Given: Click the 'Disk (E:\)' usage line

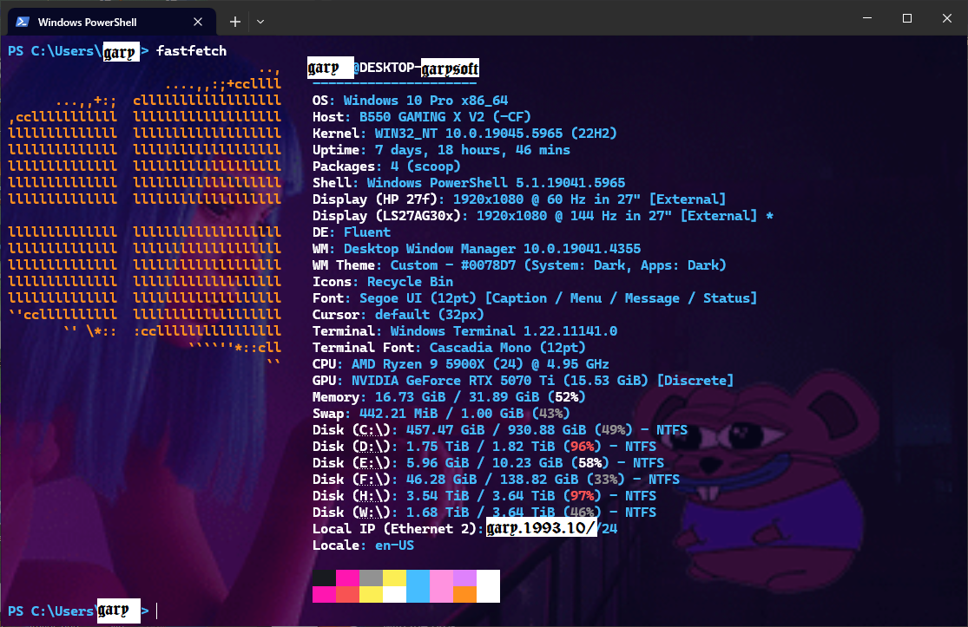Looking at the screenshot, I should point(488,463).
